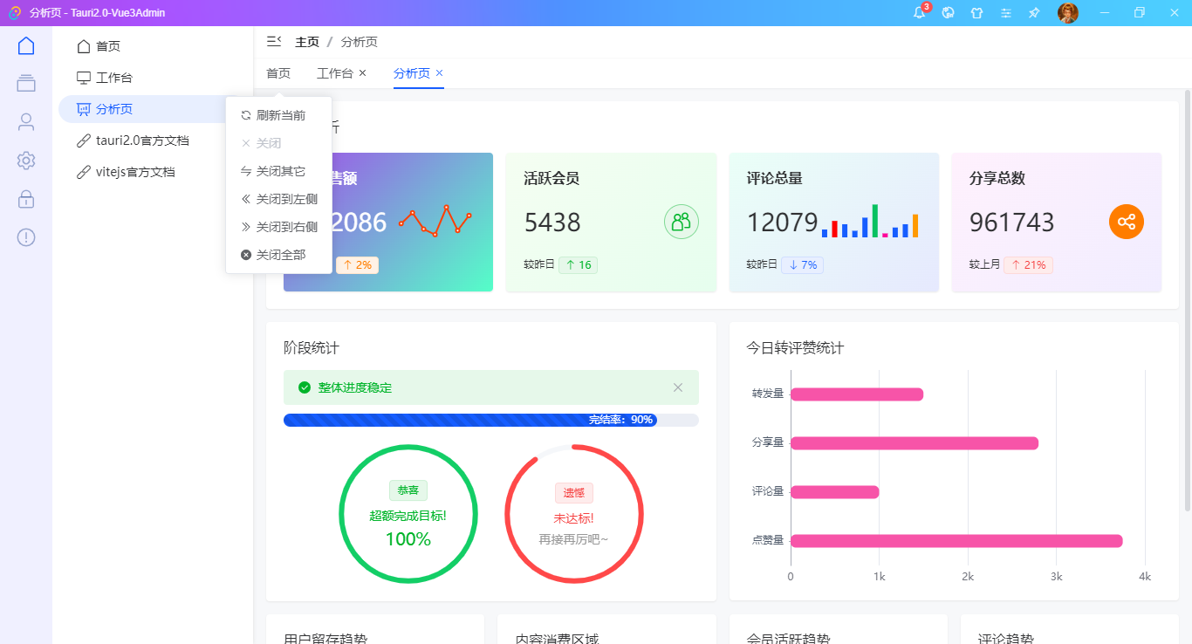Lock the screen via the sidebar lock icon
The image size is (1192, 644).
[x=25, y=199]
